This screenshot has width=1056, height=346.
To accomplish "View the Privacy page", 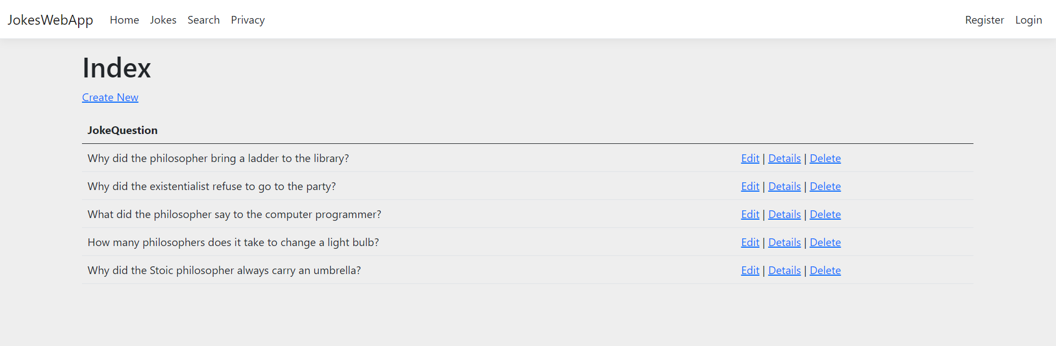I will (248, 20).
